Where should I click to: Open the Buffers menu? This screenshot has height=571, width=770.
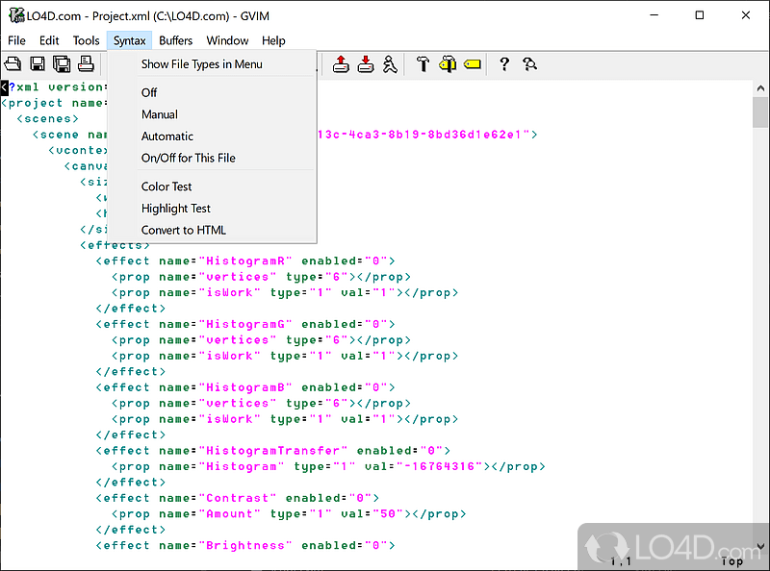click(175, 40)
